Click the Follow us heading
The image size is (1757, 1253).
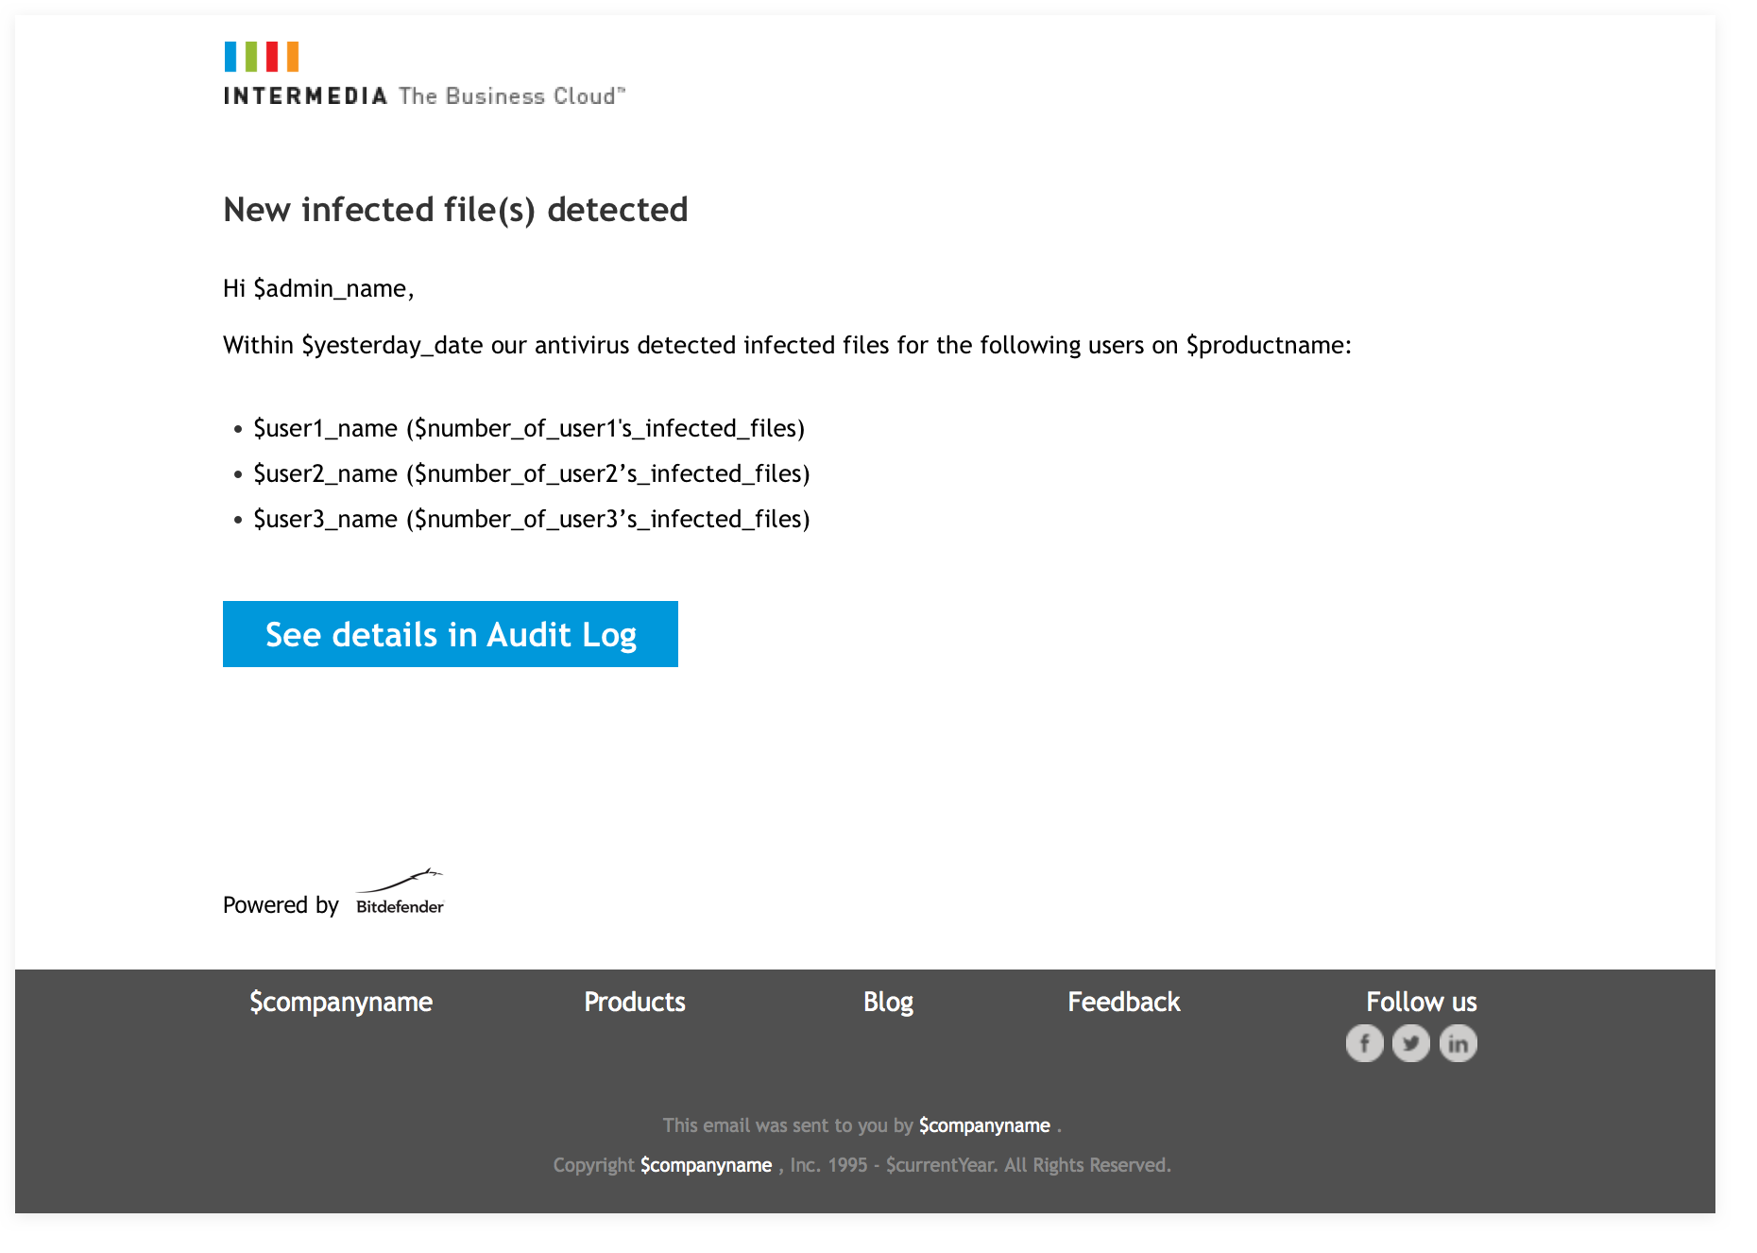[1422, 1002]
